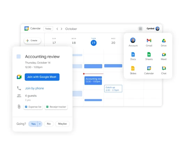Respond Maybe to the invitation
The width and height of the screenshot is (184, 152).
point(62,124)
